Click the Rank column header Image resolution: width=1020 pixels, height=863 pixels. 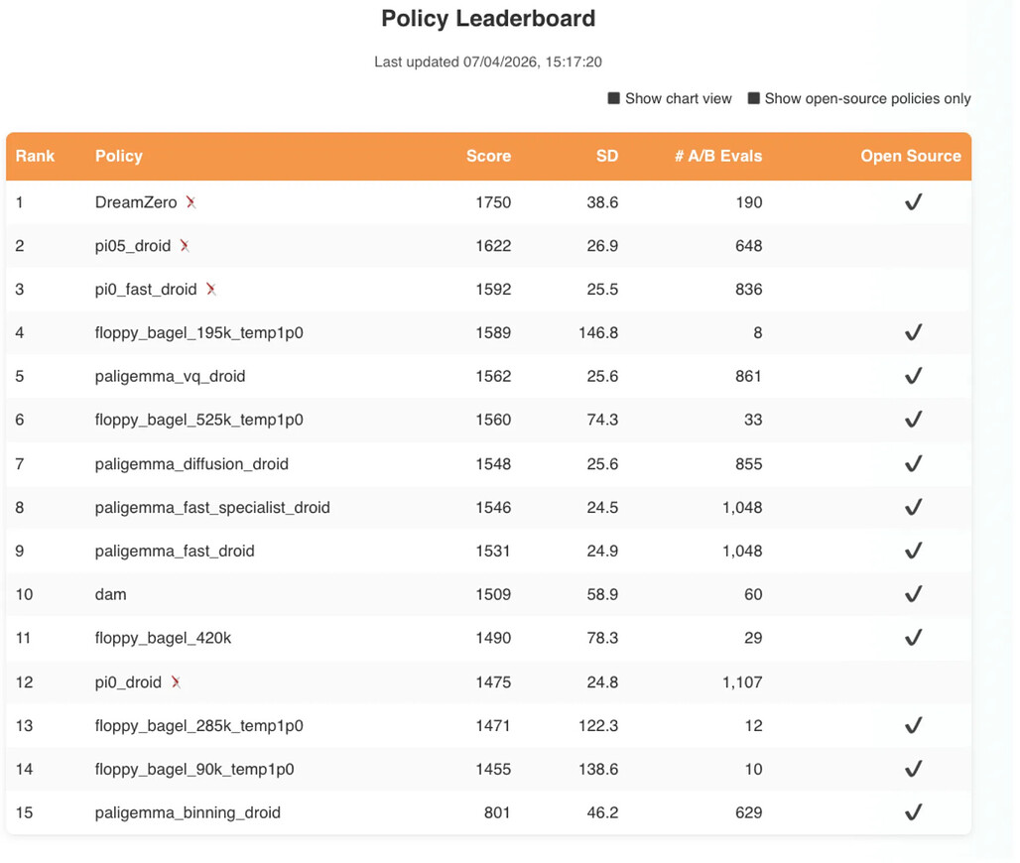pos(35,156)
